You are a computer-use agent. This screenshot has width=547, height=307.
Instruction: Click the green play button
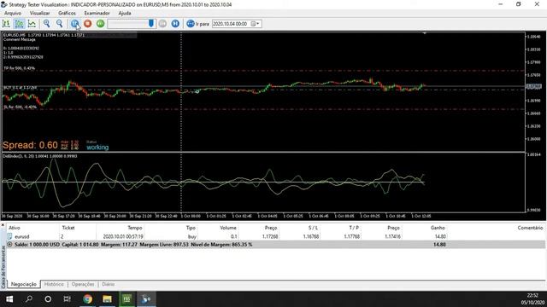(101, 24)
